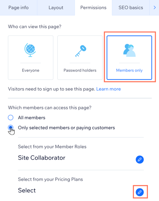Click the globe icon for Everyone
This screenshot has height=201, width=159.
(30, 50)
